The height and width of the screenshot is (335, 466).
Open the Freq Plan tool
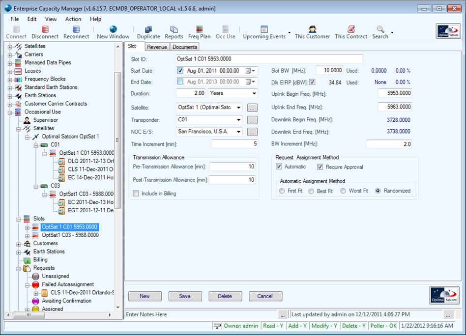200,29
